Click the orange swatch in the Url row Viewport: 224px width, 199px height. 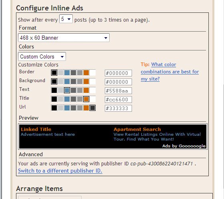click(86, 108)
